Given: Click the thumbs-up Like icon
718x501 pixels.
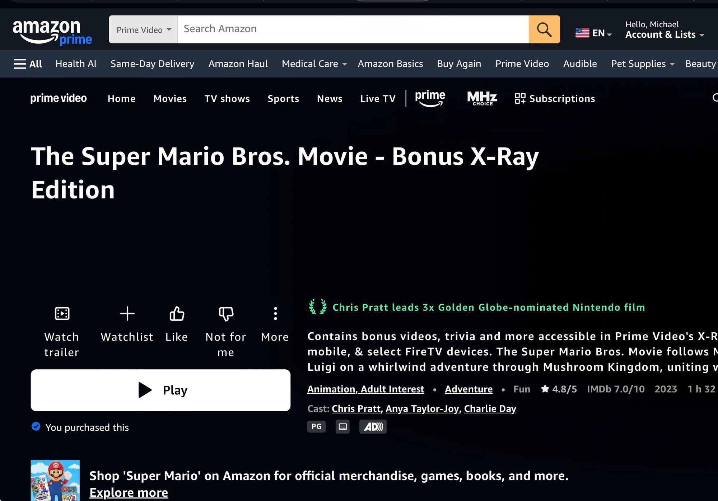Looking at the screenshot, I should pos(177,314).
